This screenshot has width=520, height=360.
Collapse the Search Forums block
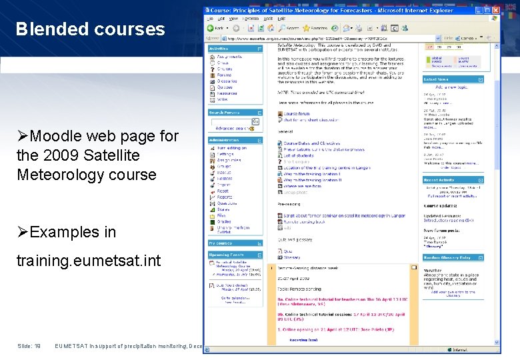(259, 113)
